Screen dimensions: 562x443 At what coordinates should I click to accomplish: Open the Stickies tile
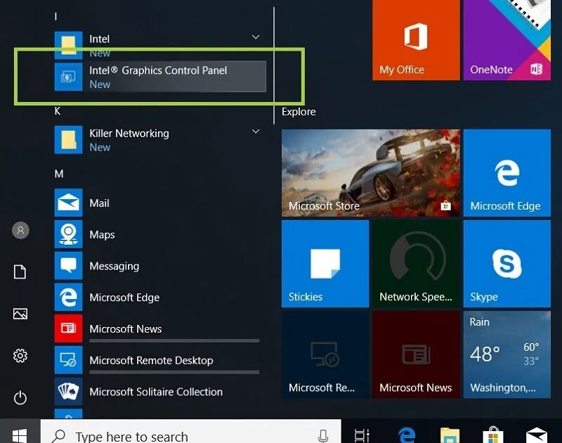325,264
